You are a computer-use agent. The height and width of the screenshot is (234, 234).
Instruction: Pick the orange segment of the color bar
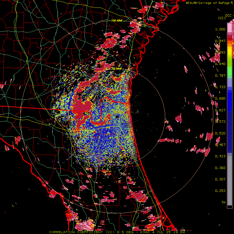230,45
